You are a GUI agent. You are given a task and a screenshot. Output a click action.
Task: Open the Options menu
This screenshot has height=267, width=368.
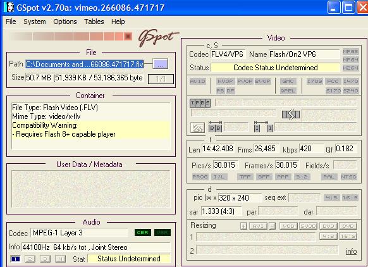[x=65, y=22]
